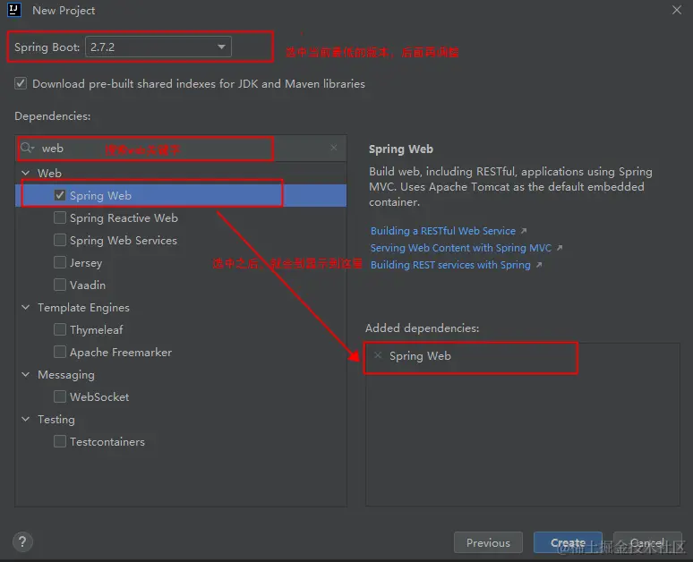Screen dimensions: 693x562
Task: Click the Spring Web description heading
Action: 401,149
